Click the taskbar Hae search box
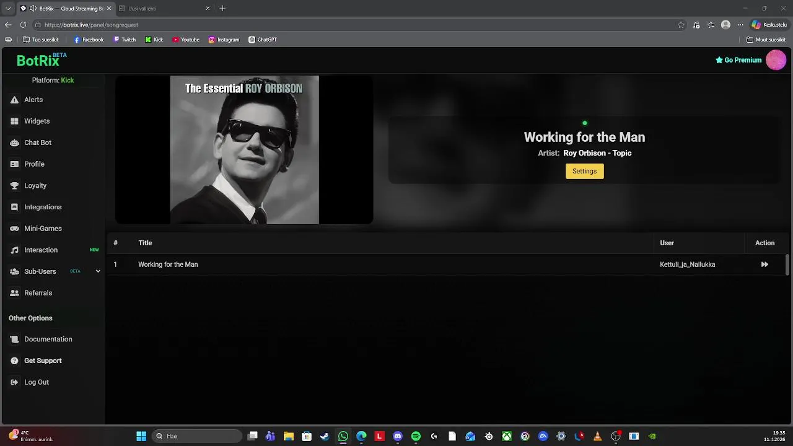 196,436
